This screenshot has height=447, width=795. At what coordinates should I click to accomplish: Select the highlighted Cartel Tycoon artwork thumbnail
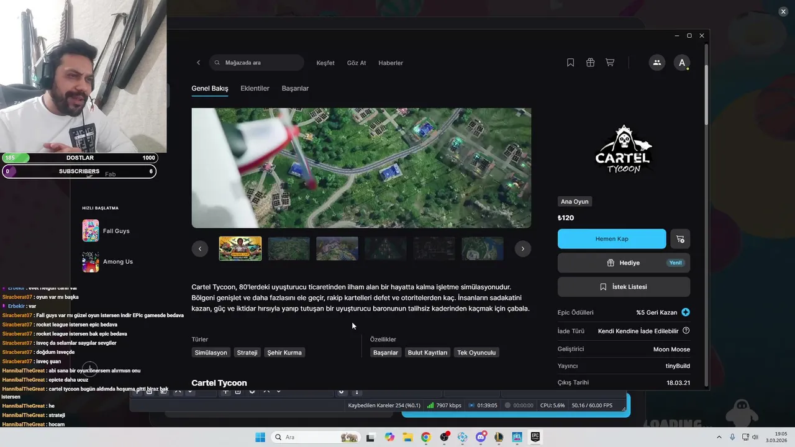(x=240, y=248)
